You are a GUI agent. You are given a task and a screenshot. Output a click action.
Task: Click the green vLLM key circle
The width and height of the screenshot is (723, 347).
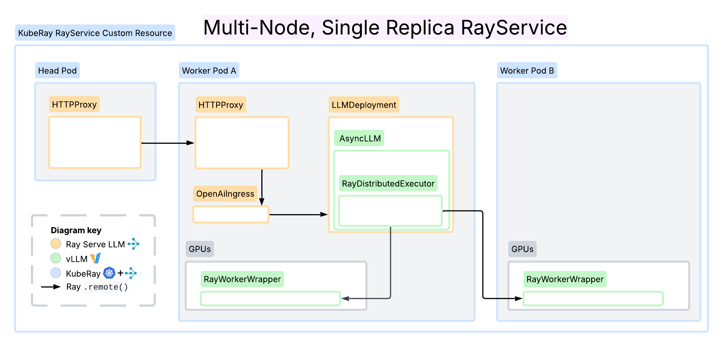coord(56,258)
